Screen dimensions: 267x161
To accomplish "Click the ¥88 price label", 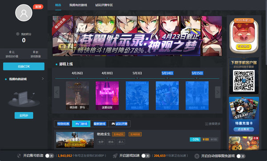I will tap(206, 139).
